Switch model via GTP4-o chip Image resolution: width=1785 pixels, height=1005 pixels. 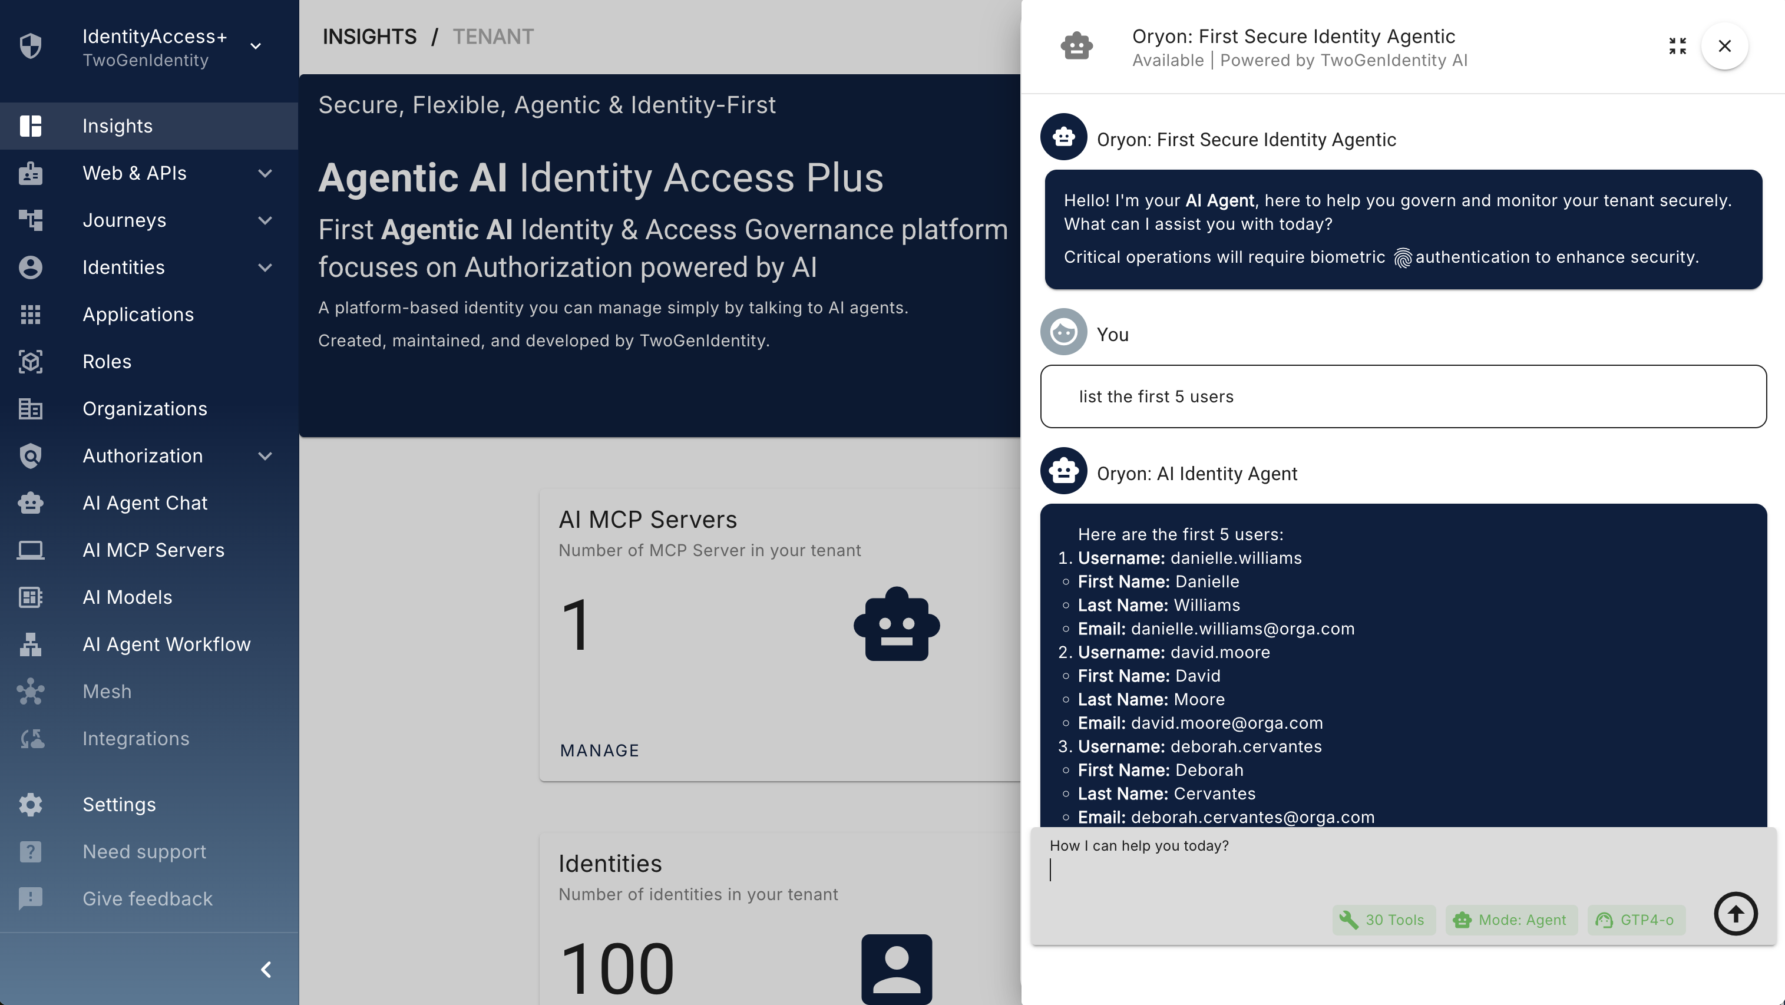point(1635,920)
